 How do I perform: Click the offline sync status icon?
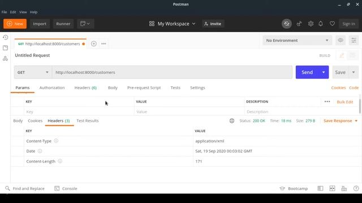[287, 24]
